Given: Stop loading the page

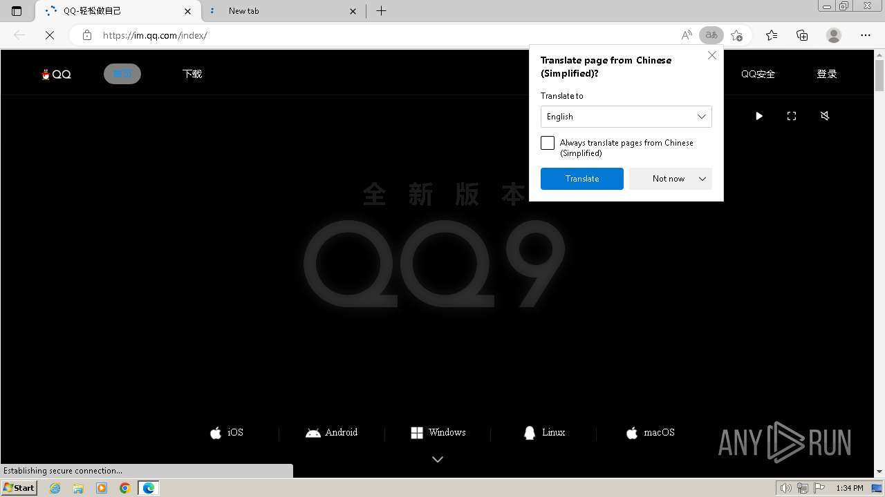Looking at the screenshot, I should (50, 35).
